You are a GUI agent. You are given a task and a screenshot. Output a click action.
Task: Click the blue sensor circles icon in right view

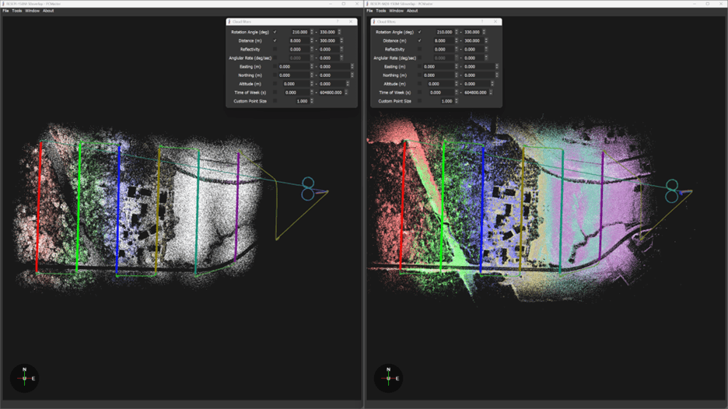pyautogui.click(x=672, y=190)
